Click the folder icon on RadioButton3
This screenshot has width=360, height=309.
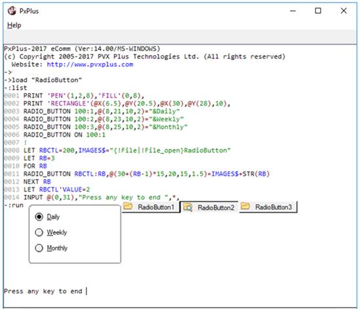[x=245, y=206]
